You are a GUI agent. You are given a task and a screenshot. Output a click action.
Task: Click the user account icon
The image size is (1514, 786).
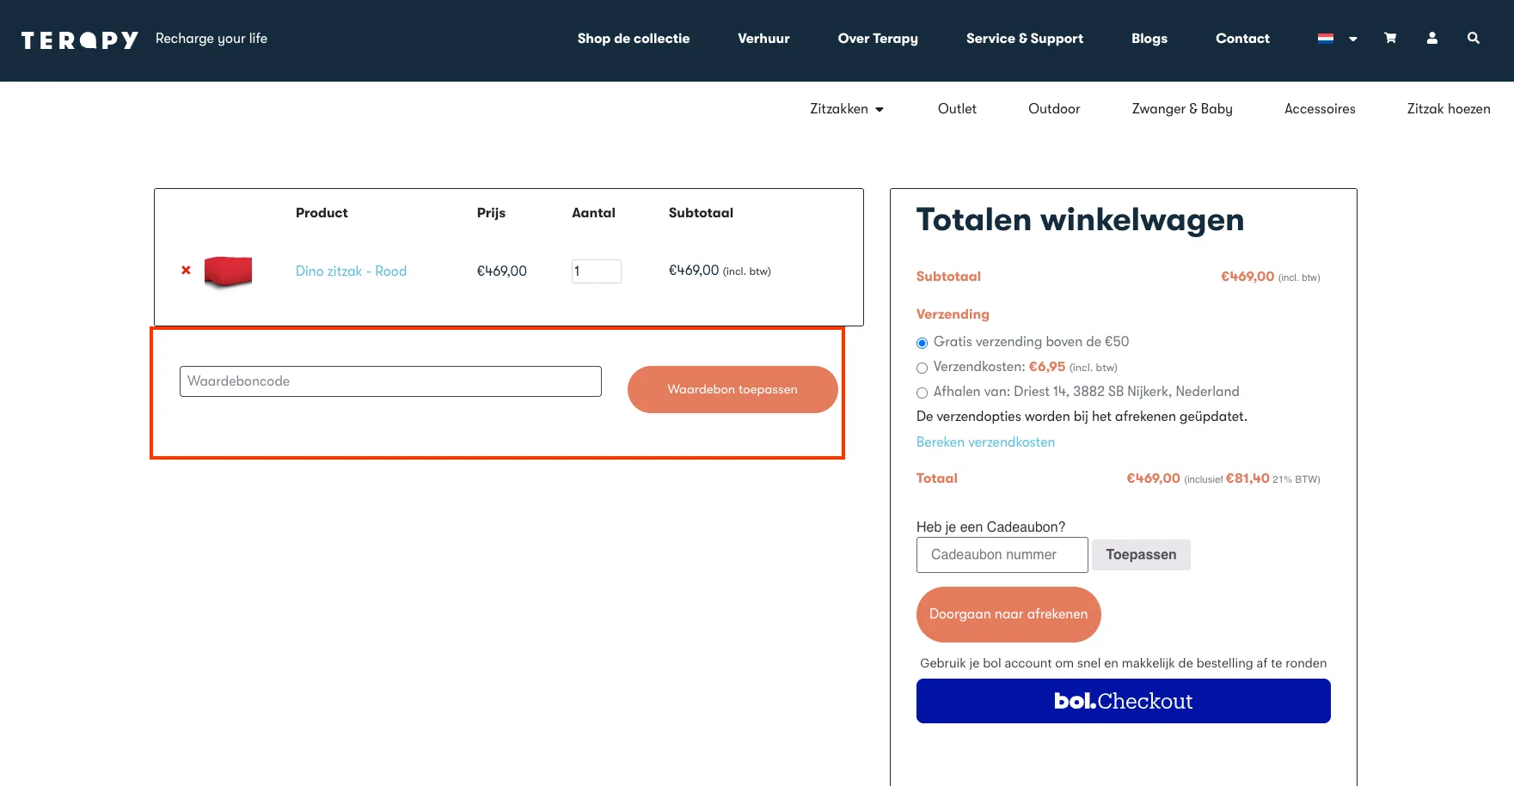click(1431, 39)
